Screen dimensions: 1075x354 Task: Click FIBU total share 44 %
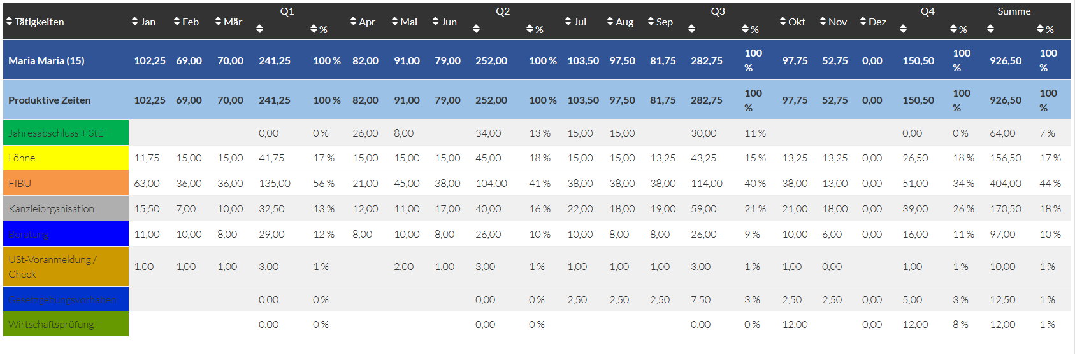(1050, 183)
